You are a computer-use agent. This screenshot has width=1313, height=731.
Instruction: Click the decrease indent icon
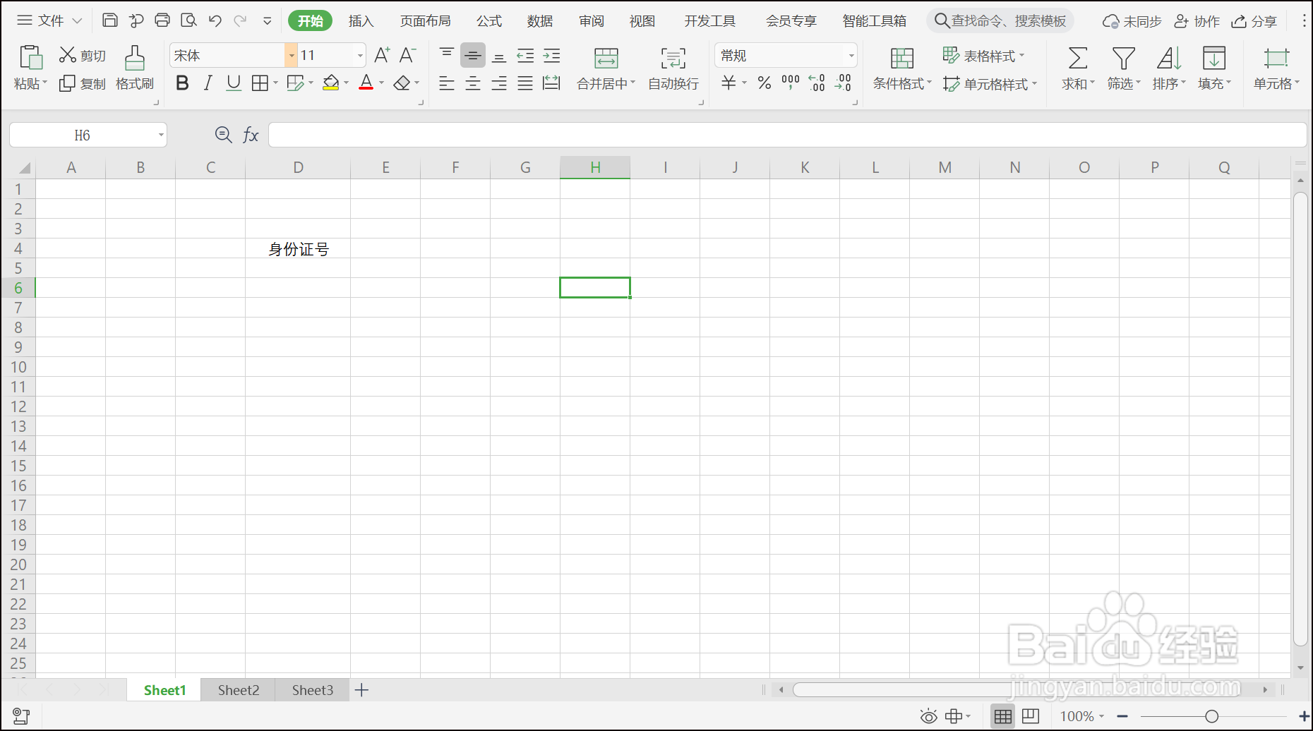coord(525,56)
